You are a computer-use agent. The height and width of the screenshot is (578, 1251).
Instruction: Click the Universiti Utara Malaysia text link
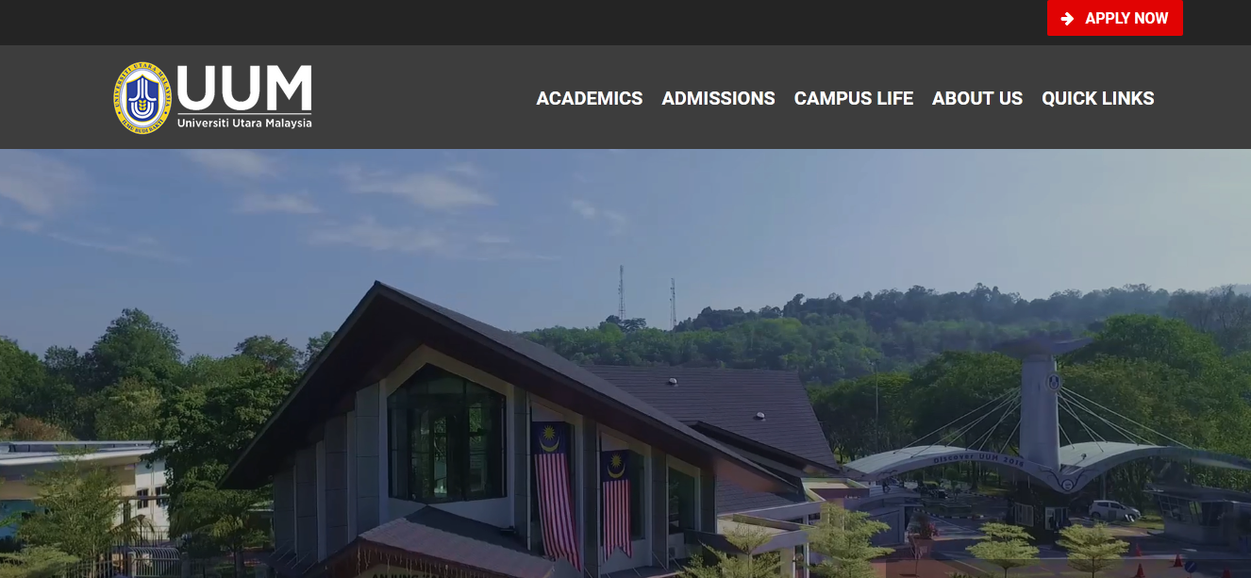pos(244,123)
